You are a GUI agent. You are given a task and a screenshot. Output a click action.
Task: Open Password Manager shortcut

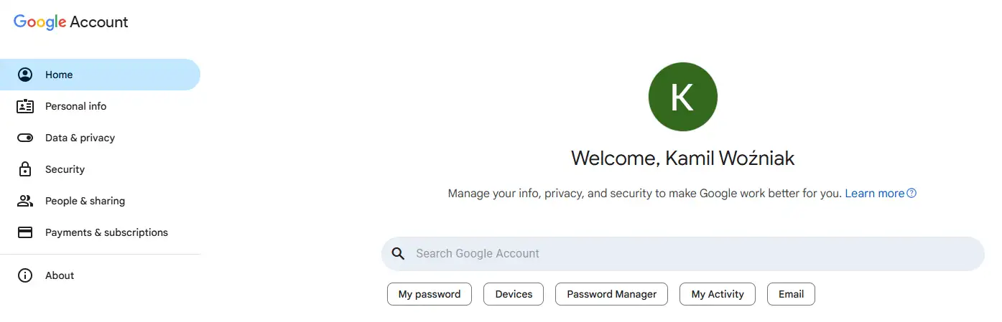[x=611, y=294]
